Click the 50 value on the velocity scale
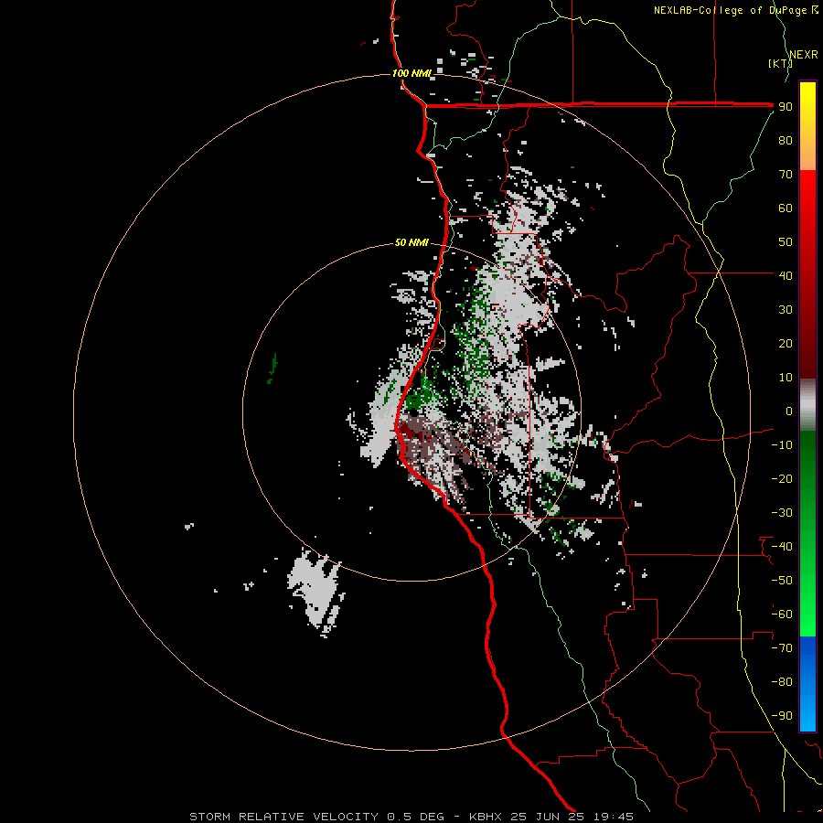The width and height of the screenshot is (823, 823). coord(786,242)
